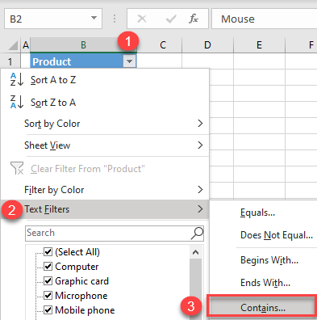Select Text Filters menu item
Viewport: 317px width, 320px height.
[105, 209]
